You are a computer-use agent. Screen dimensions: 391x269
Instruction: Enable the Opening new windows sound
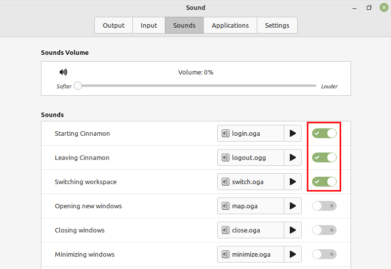[324, 206]
